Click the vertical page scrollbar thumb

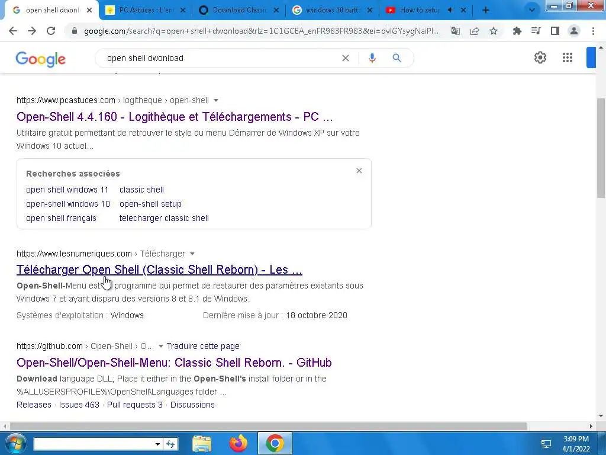601,149
